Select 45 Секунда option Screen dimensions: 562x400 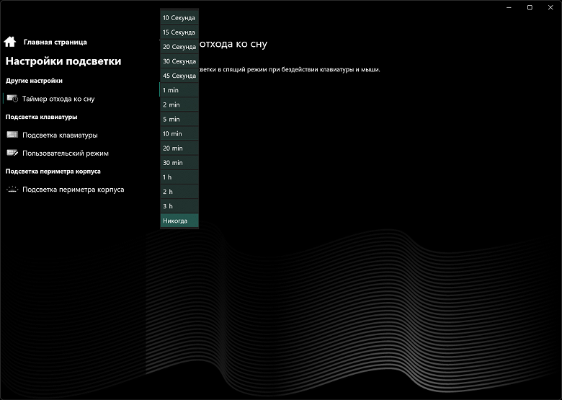[179, 76]
